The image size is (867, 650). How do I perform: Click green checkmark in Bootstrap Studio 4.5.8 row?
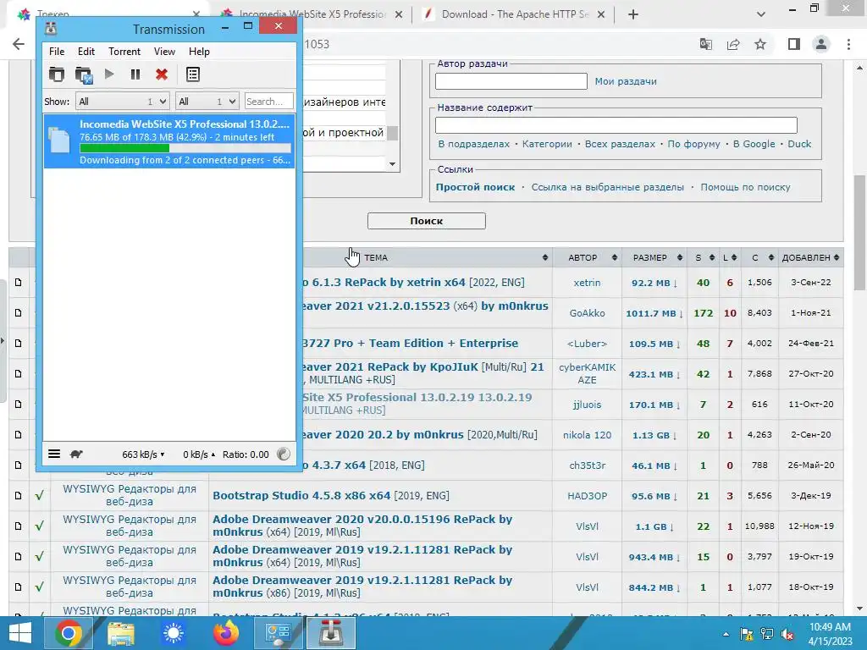tap(39, 495)
